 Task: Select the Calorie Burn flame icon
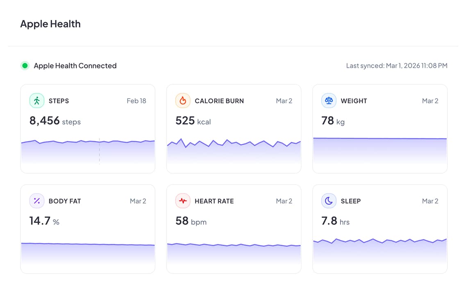[183, 101]
